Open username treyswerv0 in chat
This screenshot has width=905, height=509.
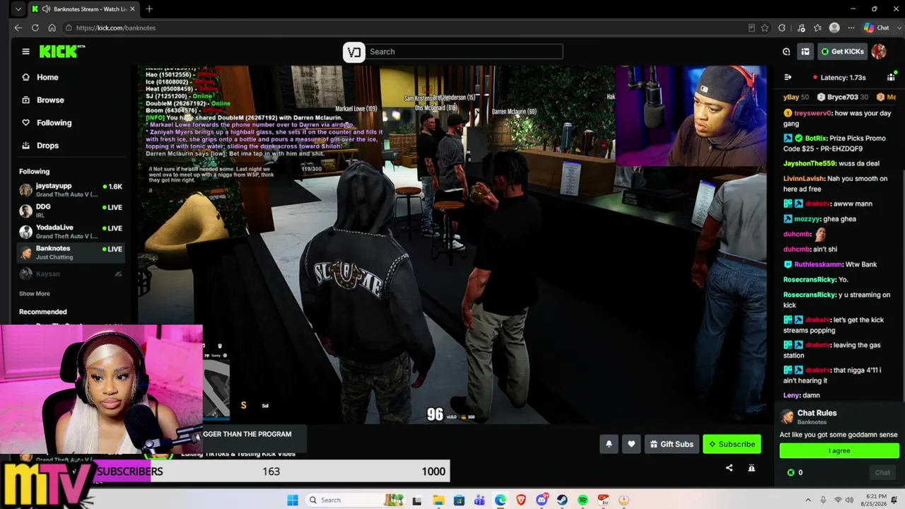coord(812,113)
